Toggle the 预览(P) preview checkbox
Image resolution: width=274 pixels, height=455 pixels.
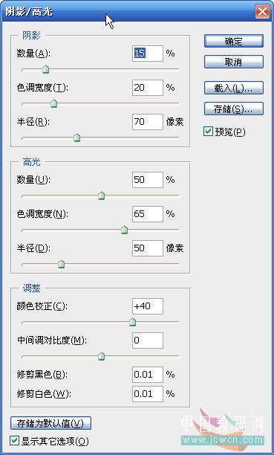tap(208, 132)
